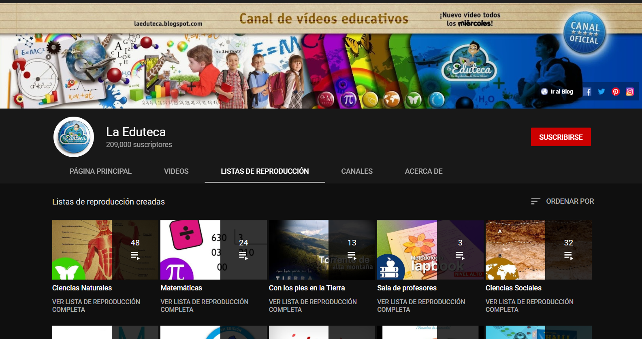The width and height of the screenshot is (642, 339).
Task: View full playlist link under Matemáticas
Action: [205, 306]
